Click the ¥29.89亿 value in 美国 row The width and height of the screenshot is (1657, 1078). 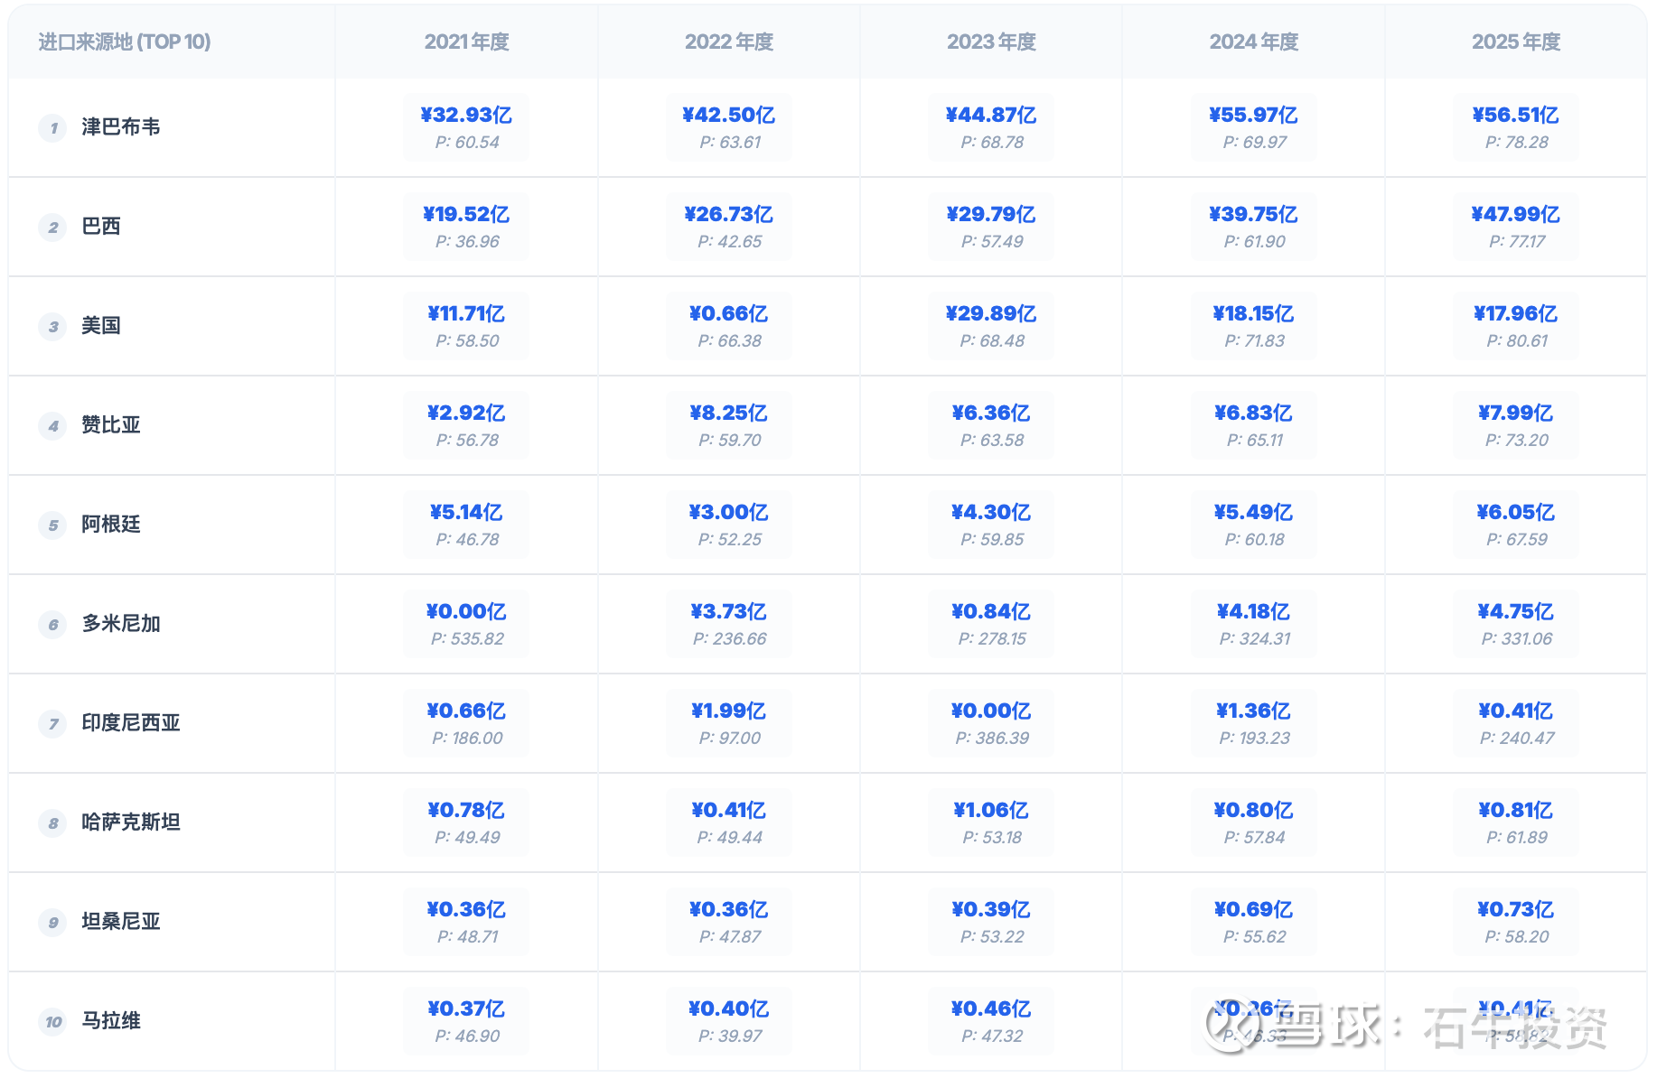coord(991,314)
